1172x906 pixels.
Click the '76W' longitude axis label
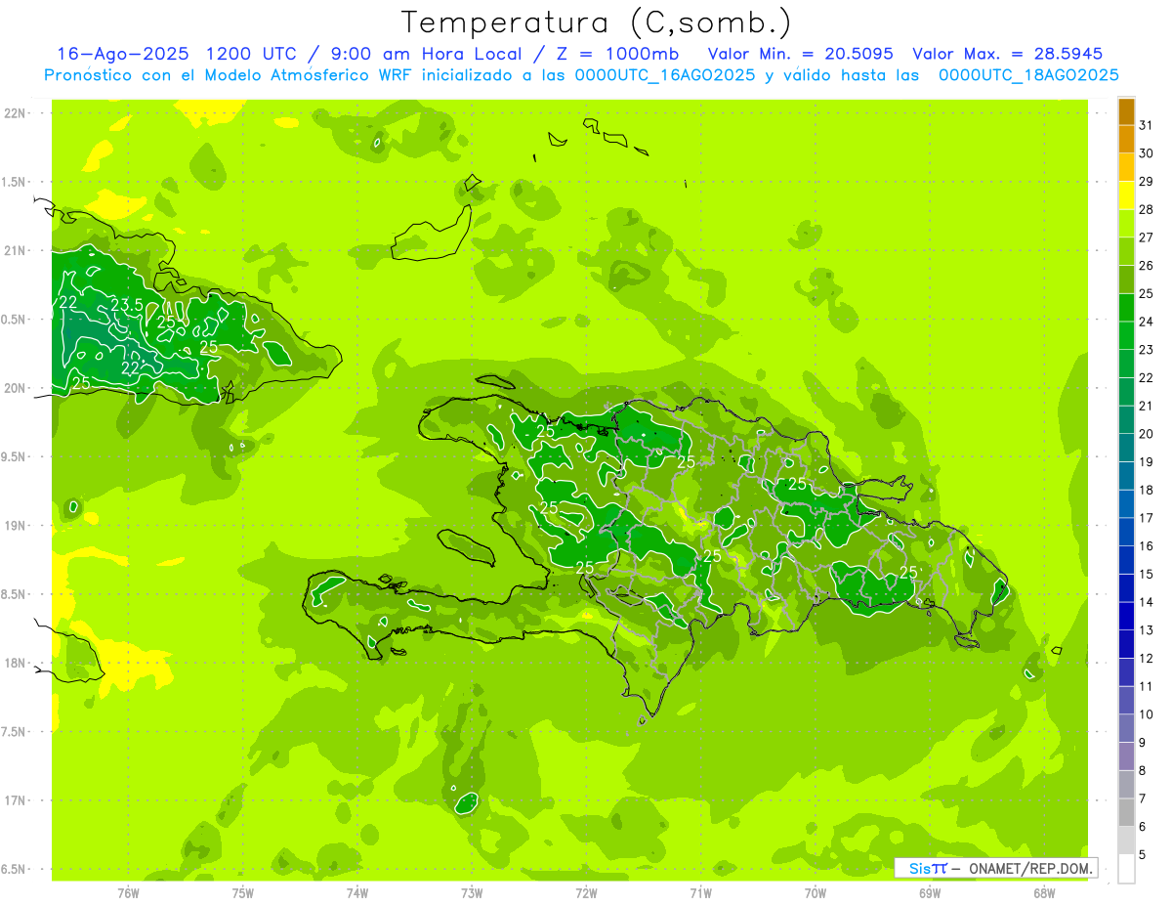tap(128, 892)
